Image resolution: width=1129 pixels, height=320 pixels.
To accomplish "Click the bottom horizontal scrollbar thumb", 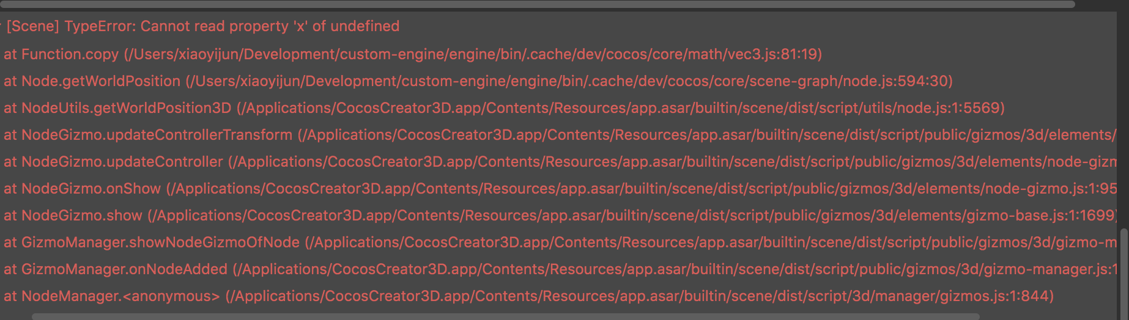I will click(505, 316).
